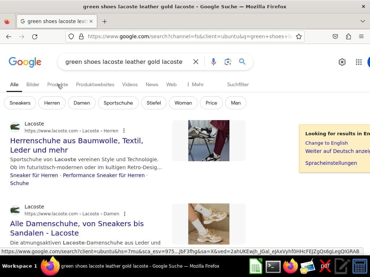
Task: Open a new tab with the plus button
Action: (x=104, y=21)
